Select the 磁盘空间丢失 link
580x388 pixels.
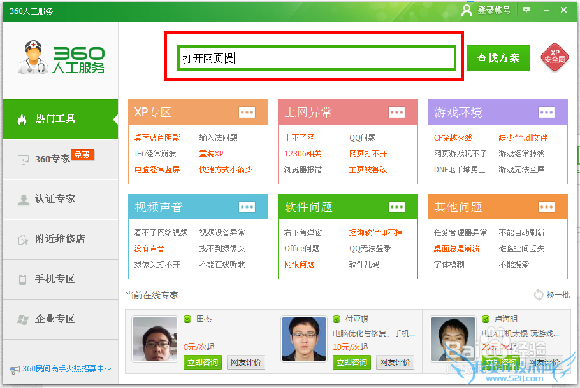521,249
